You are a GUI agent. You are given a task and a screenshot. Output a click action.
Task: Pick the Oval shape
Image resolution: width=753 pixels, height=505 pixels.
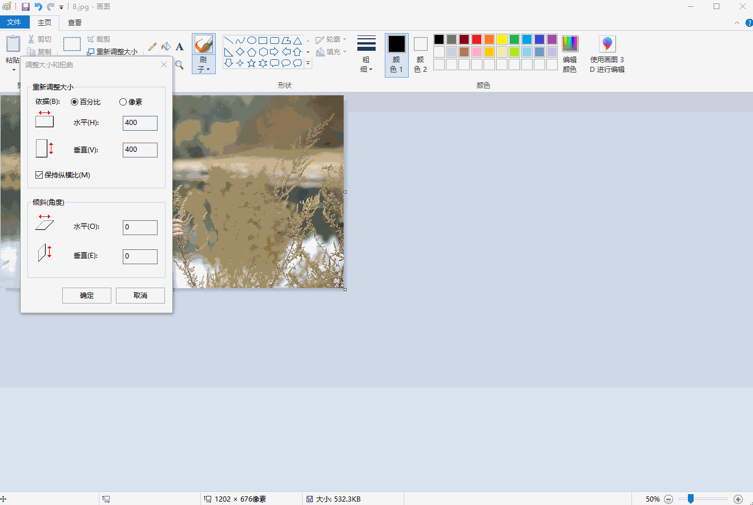251,41
